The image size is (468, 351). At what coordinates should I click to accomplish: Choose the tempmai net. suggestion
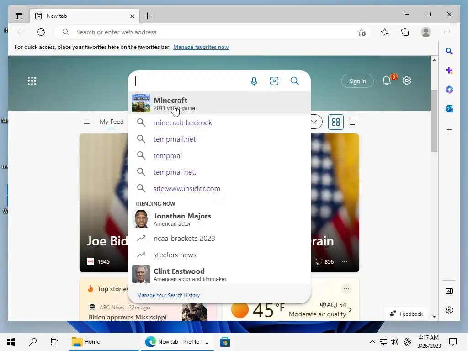[219, 172]
